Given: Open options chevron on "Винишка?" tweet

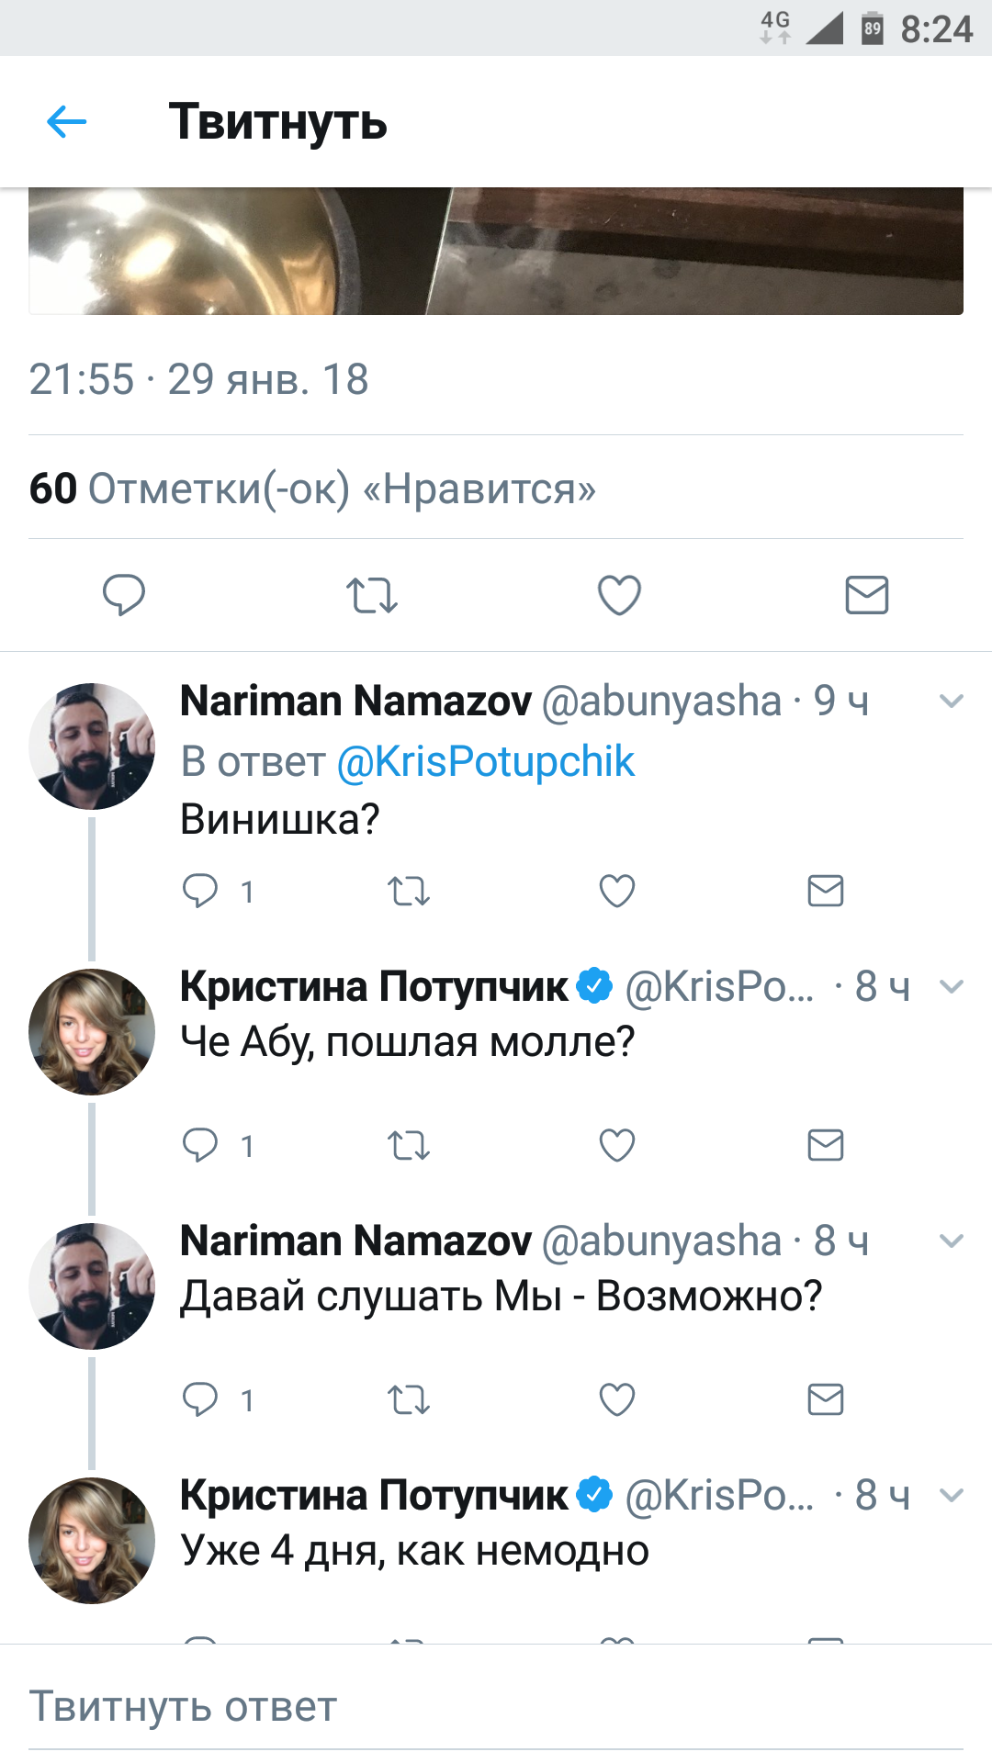Looking at the screenshot, I should [x=952, y=702].
